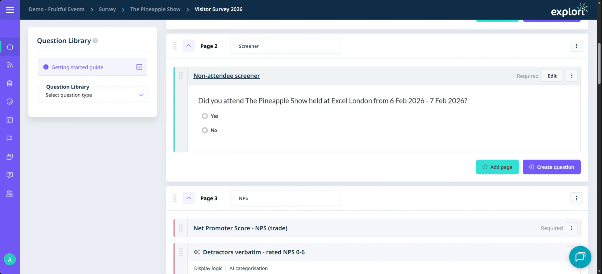Collapse Page 2 using its chevron
Image resolution: width=602 pixels, height=274 pixels.
point(189,46)
